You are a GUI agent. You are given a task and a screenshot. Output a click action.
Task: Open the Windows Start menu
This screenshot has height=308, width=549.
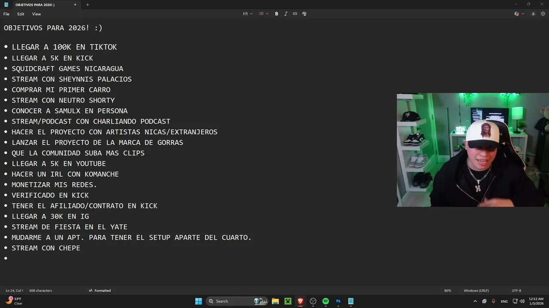(x=199, y=301)
